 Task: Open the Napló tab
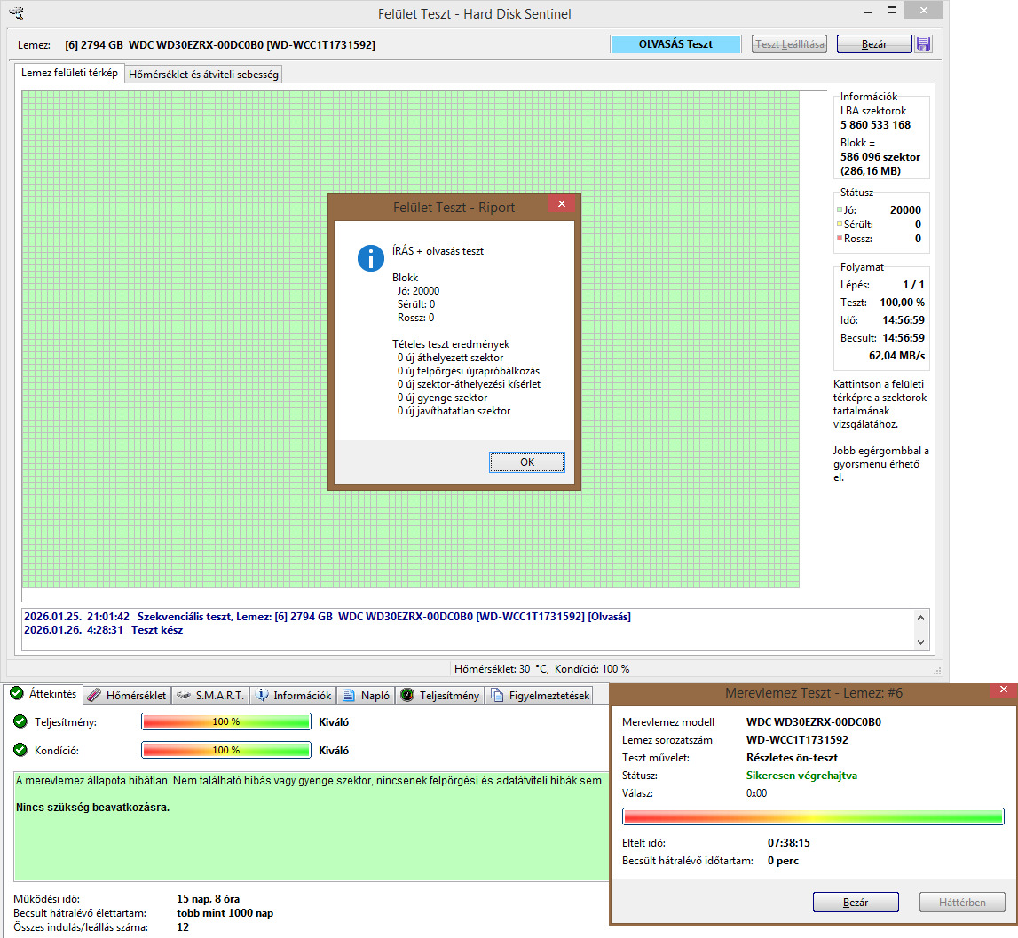click(367, 695)
